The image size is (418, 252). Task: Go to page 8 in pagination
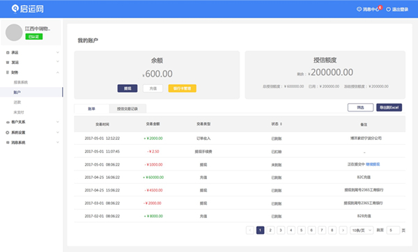tap(332, 230)
